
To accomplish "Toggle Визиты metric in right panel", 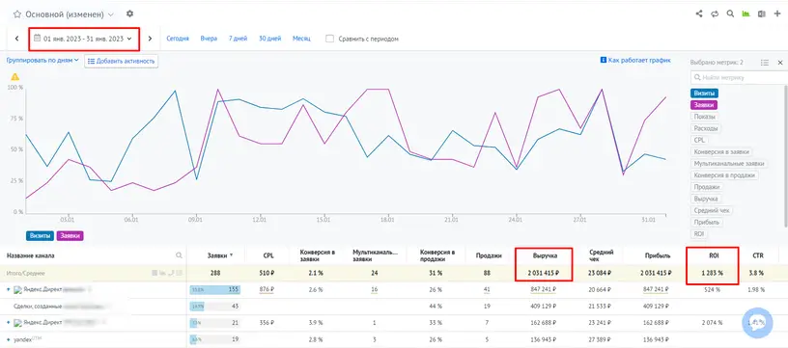I will (x=705, y=94).
